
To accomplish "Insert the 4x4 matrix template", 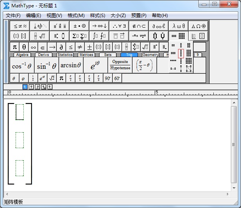I will pos(189,61).
